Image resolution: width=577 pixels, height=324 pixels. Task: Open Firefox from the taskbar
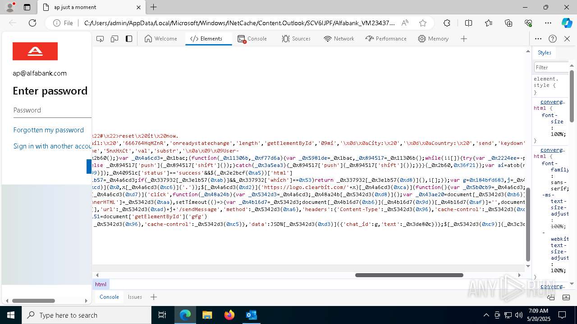tap(229, 315)
